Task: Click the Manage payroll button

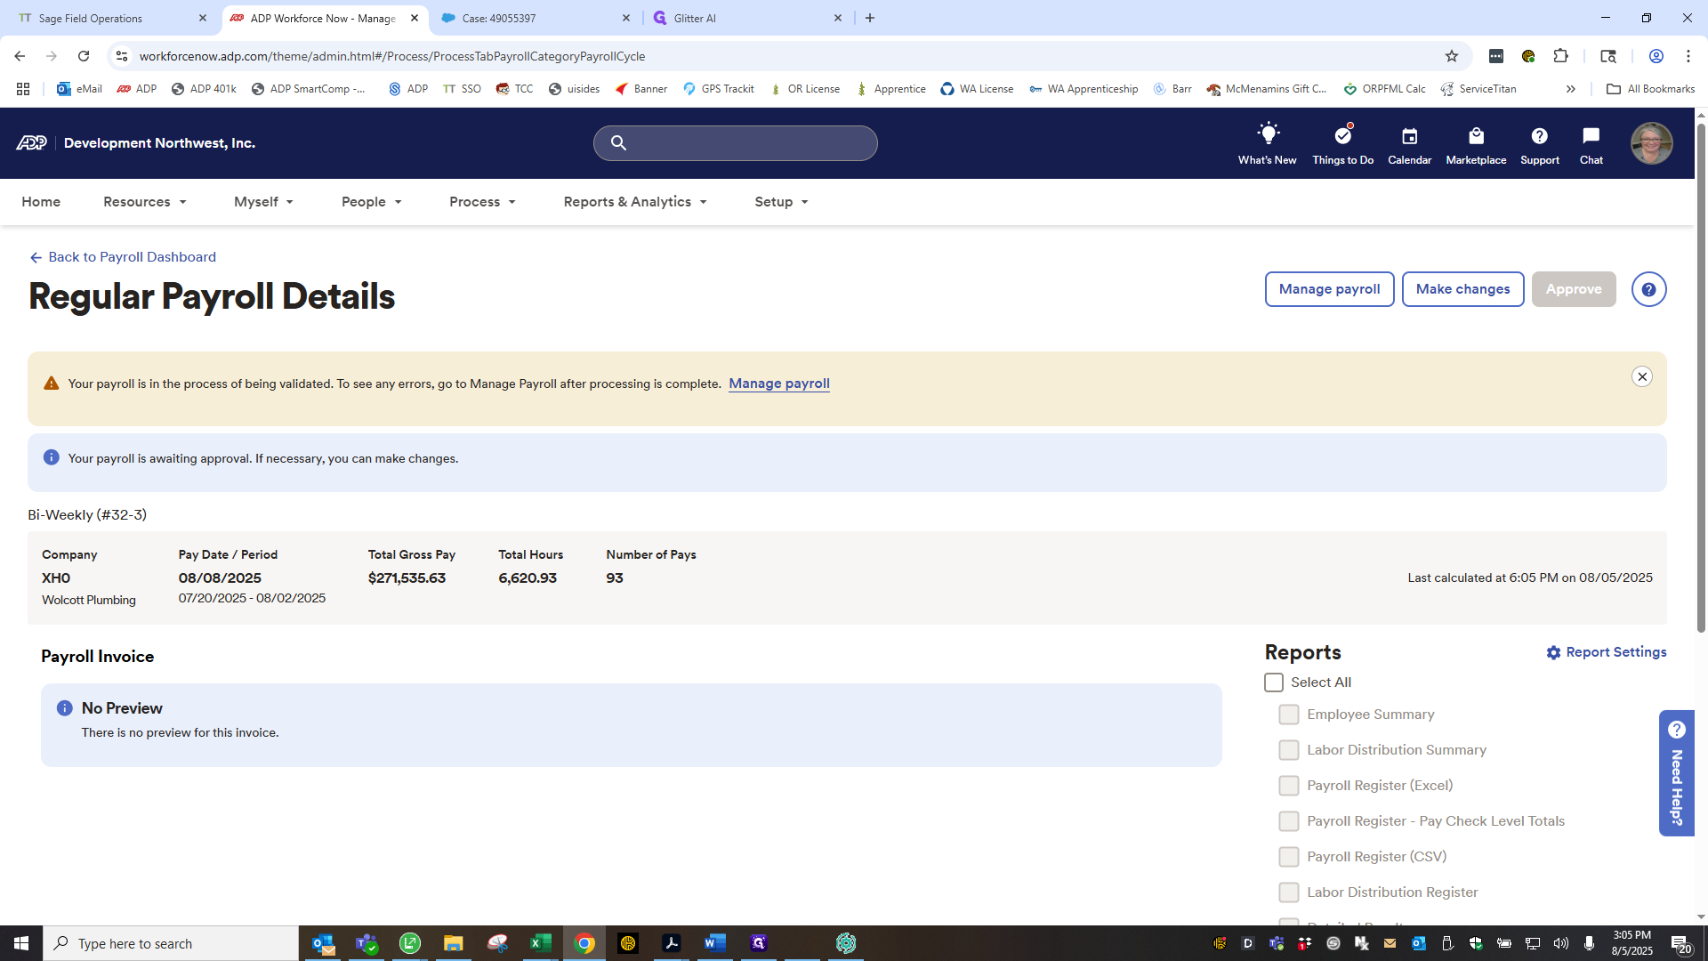Action: coord(1329,289)
